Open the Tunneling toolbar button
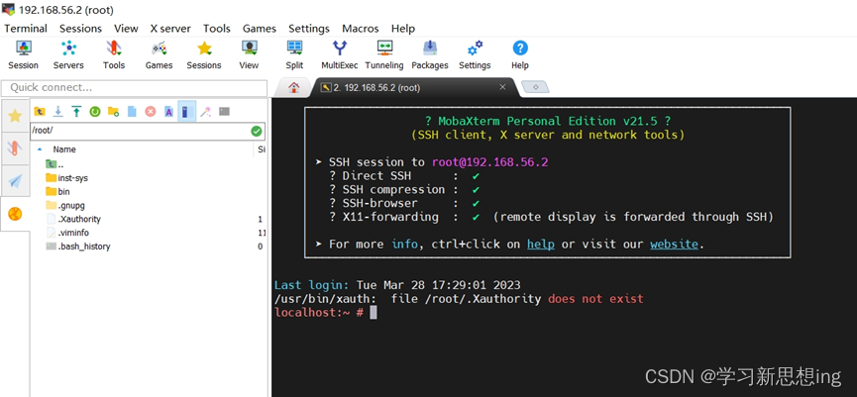The image size is (857, 397). [x=384, y=55]
